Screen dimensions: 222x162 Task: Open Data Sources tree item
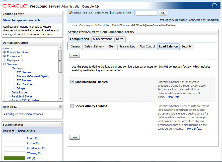pos(20,92)
